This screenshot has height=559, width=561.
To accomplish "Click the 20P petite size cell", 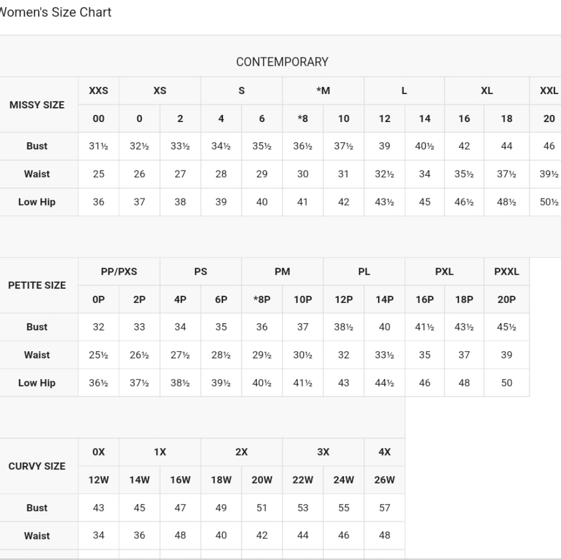I will pyautogui.click(x=506, y=300).
